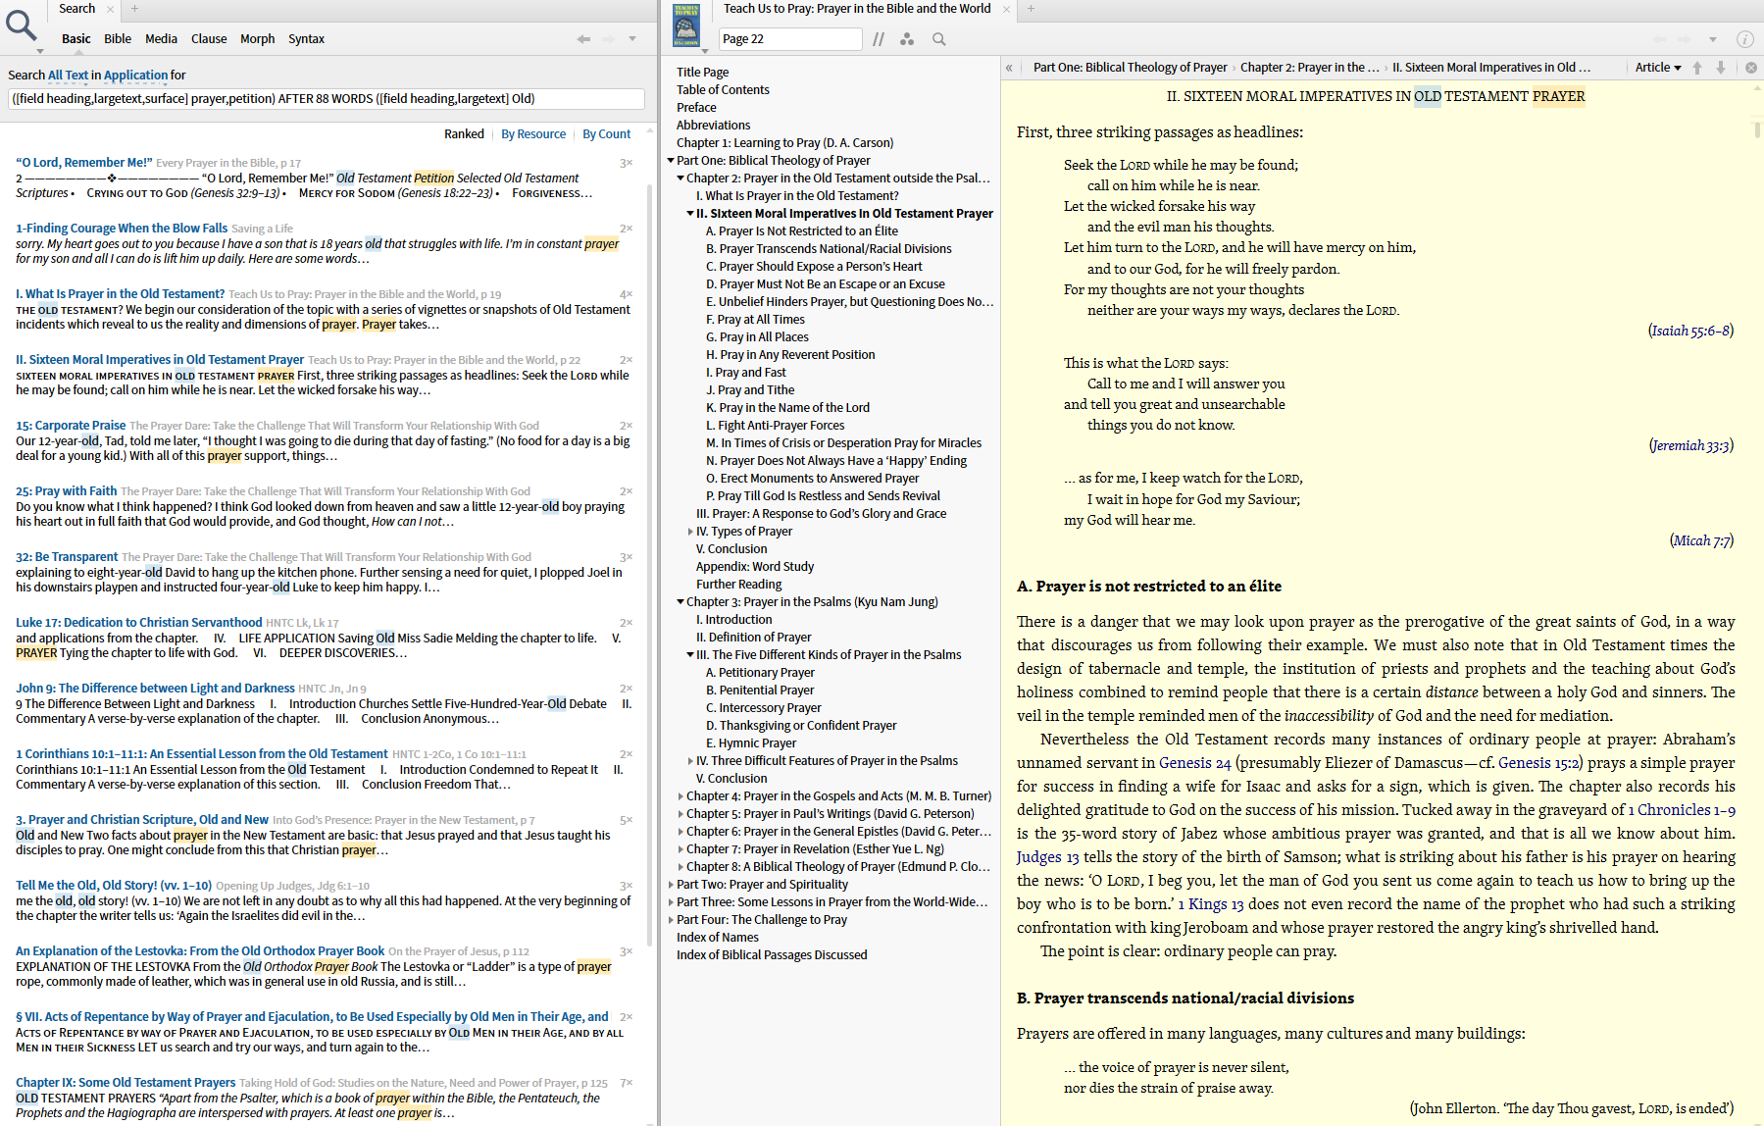The height and width of the screenshot is (1126, 1764).
Task: Open the Article navigation dropdown
Action: (x=1658, y=68)
